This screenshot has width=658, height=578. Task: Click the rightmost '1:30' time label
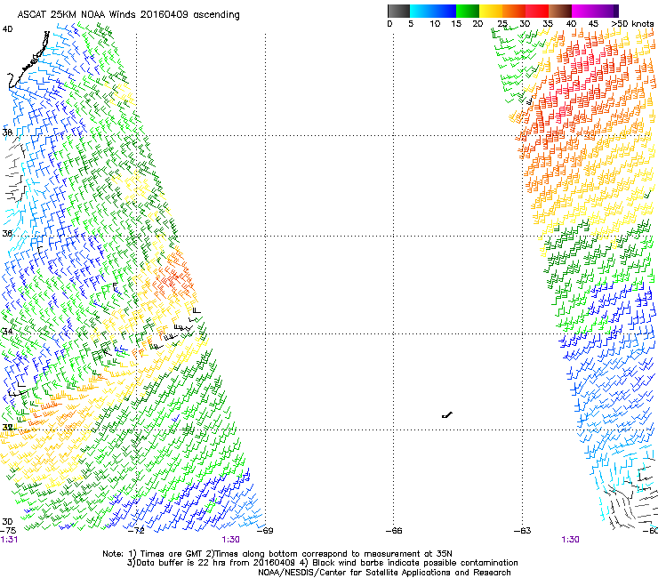pyautogui.click(x=570, y=540)
